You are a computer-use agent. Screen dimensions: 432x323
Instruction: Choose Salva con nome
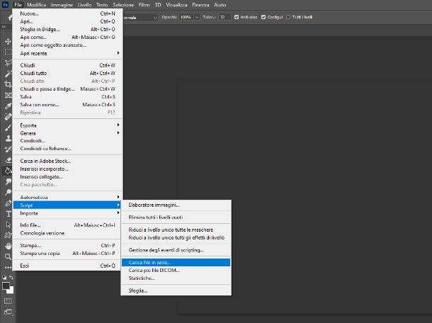67,105
